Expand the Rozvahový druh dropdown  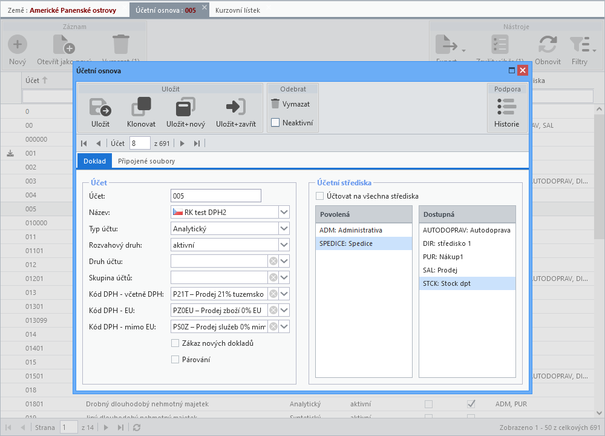[284, 245]
